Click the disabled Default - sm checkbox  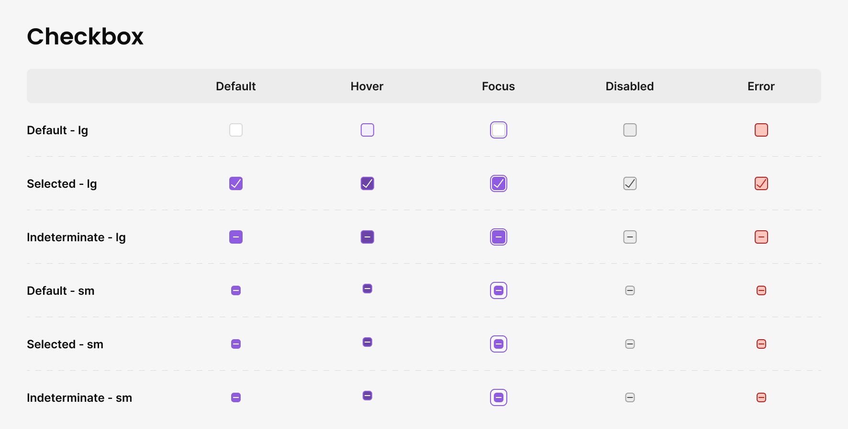630,290
